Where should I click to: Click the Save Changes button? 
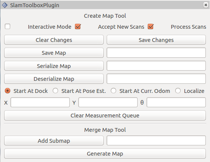156,40
